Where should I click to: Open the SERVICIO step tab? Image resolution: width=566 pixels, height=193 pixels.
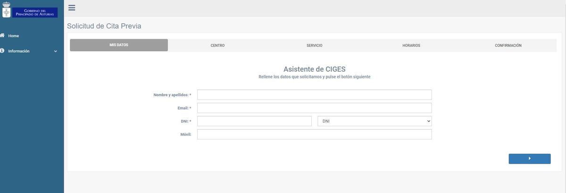(314, 46)
